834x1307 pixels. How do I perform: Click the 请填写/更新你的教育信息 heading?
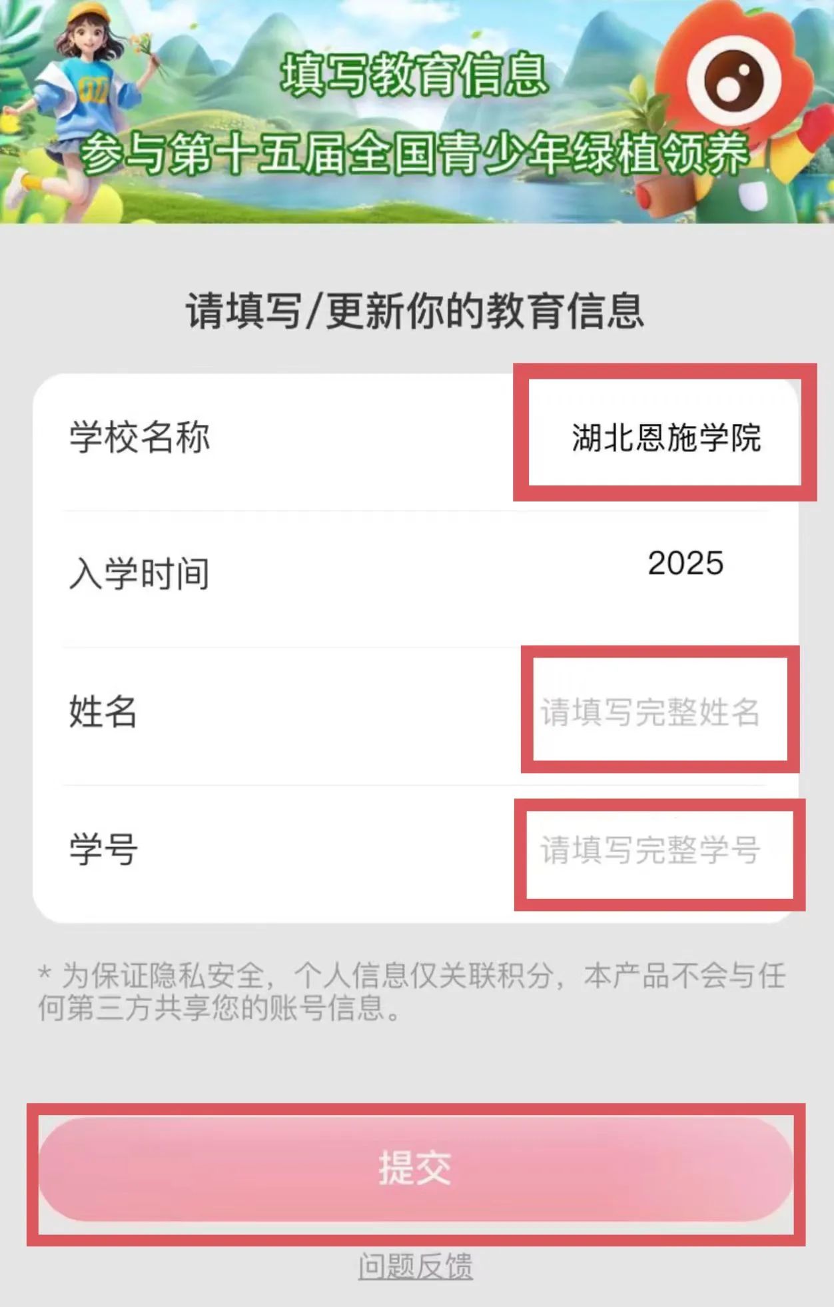(x=416, y=311)
